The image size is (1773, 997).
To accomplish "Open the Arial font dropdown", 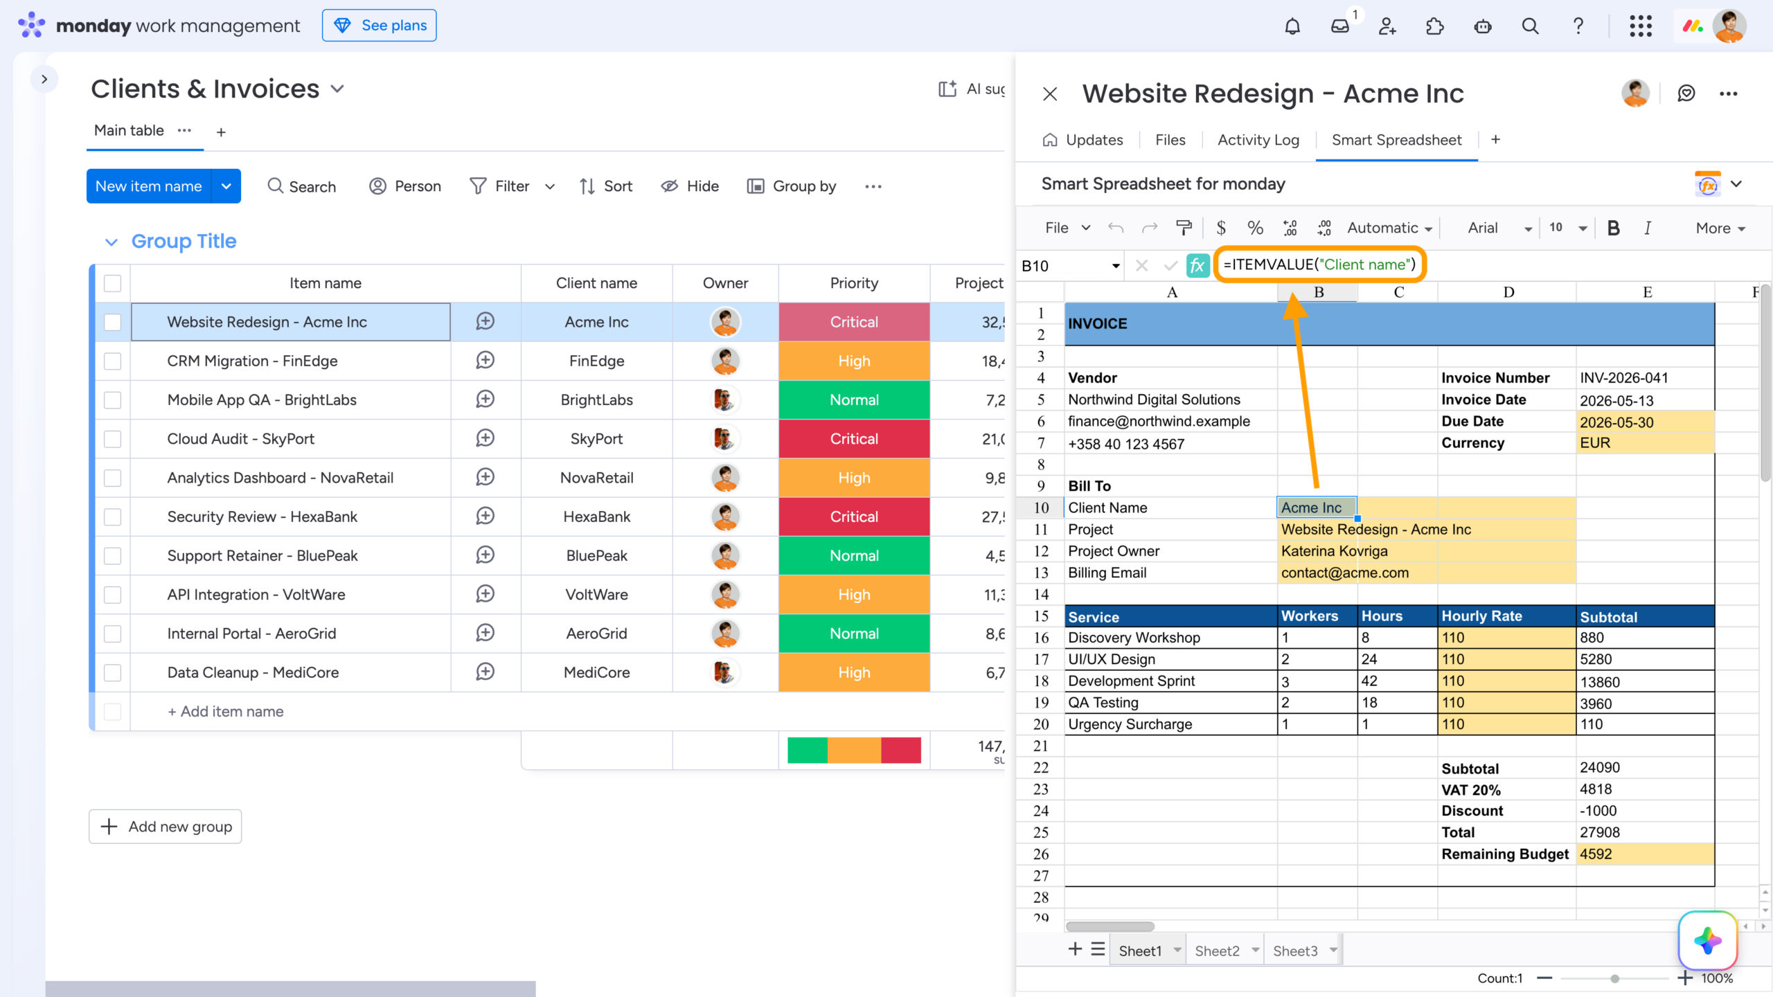I will [x=1499, y=228].
